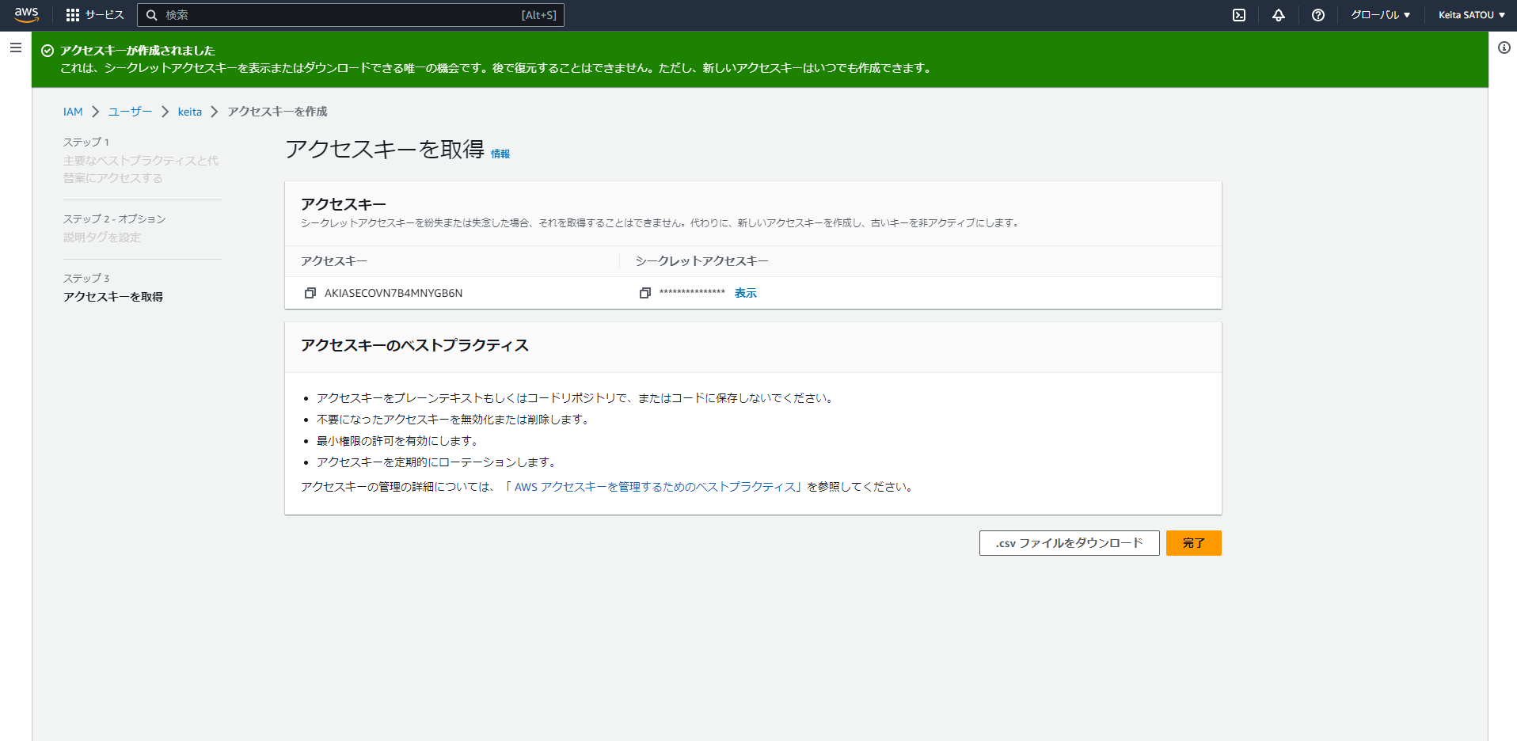Image resolution: width=1517 pixels, height=741 pixels.
Task: Click the 完了 button
Action: (1194, 543)
